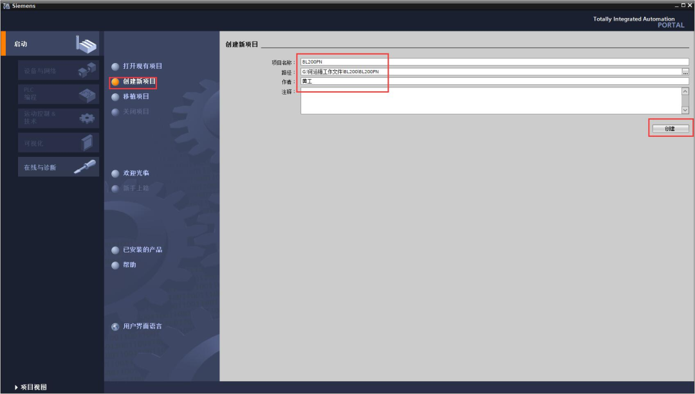This screenshot has width=695, height=394.
Task: Select the PLC 编程 portal entry
Action: pos(59,94)
